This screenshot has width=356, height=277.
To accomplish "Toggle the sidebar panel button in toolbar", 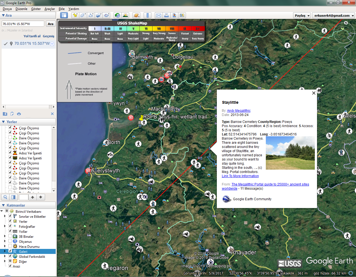I will click(64, 15).
